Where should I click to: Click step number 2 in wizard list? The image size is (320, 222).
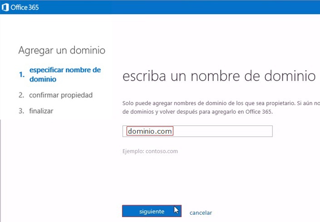(21, 95)
